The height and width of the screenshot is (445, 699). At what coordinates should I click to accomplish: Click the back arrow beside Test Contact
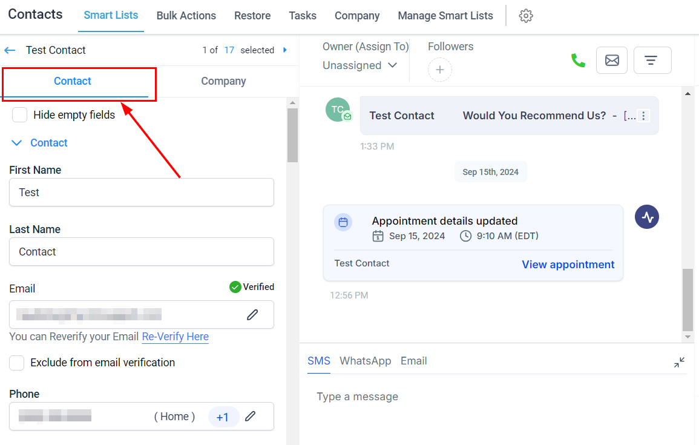(x=10, y=50)
